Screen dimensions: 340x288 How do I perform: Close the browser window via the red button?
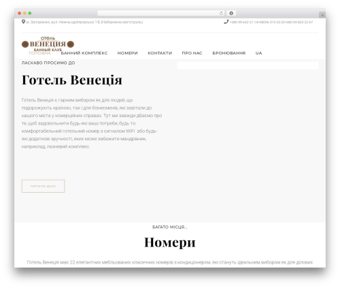(20, 14)
